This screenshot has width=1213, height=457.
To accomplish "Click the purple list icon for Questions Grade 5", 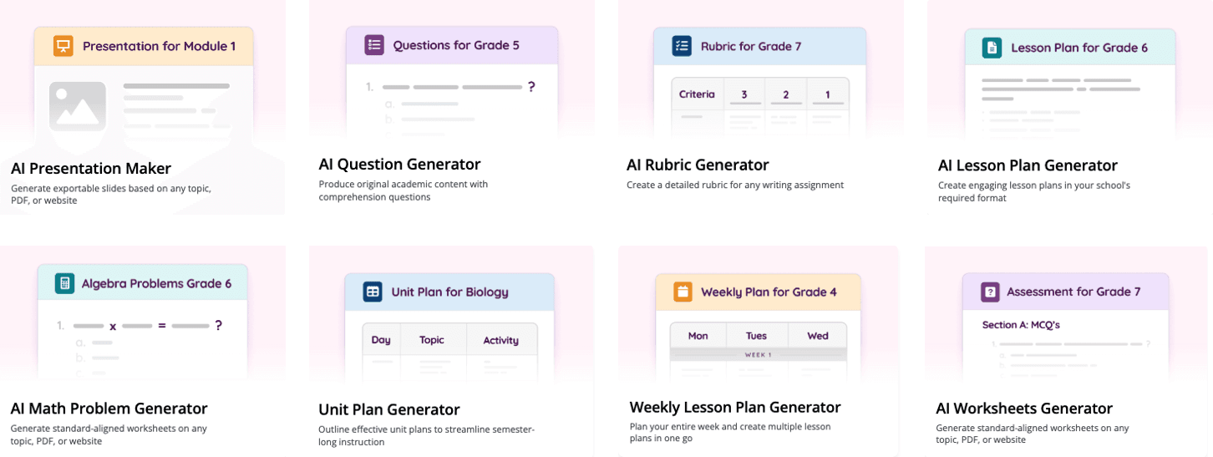I will 374,45.
